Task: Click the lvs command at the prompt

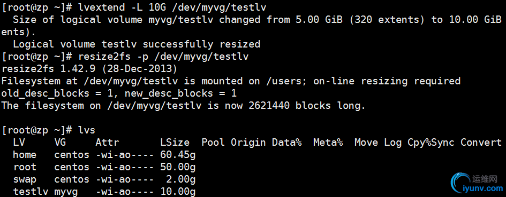Action: click(x=87, y=130)
